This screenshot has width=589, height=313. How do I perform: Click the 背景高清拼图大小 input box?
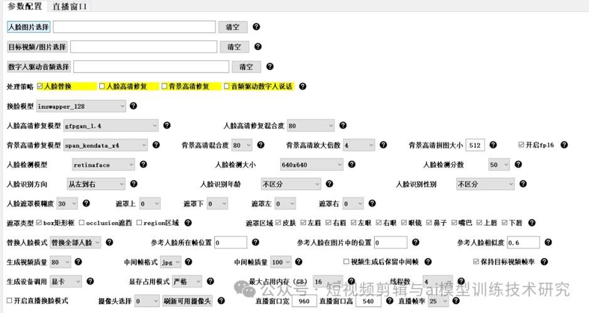click(475, 145)
